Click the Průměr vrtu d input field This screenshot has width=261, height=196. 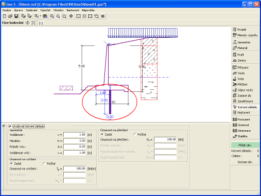click(x=74, y=146)
